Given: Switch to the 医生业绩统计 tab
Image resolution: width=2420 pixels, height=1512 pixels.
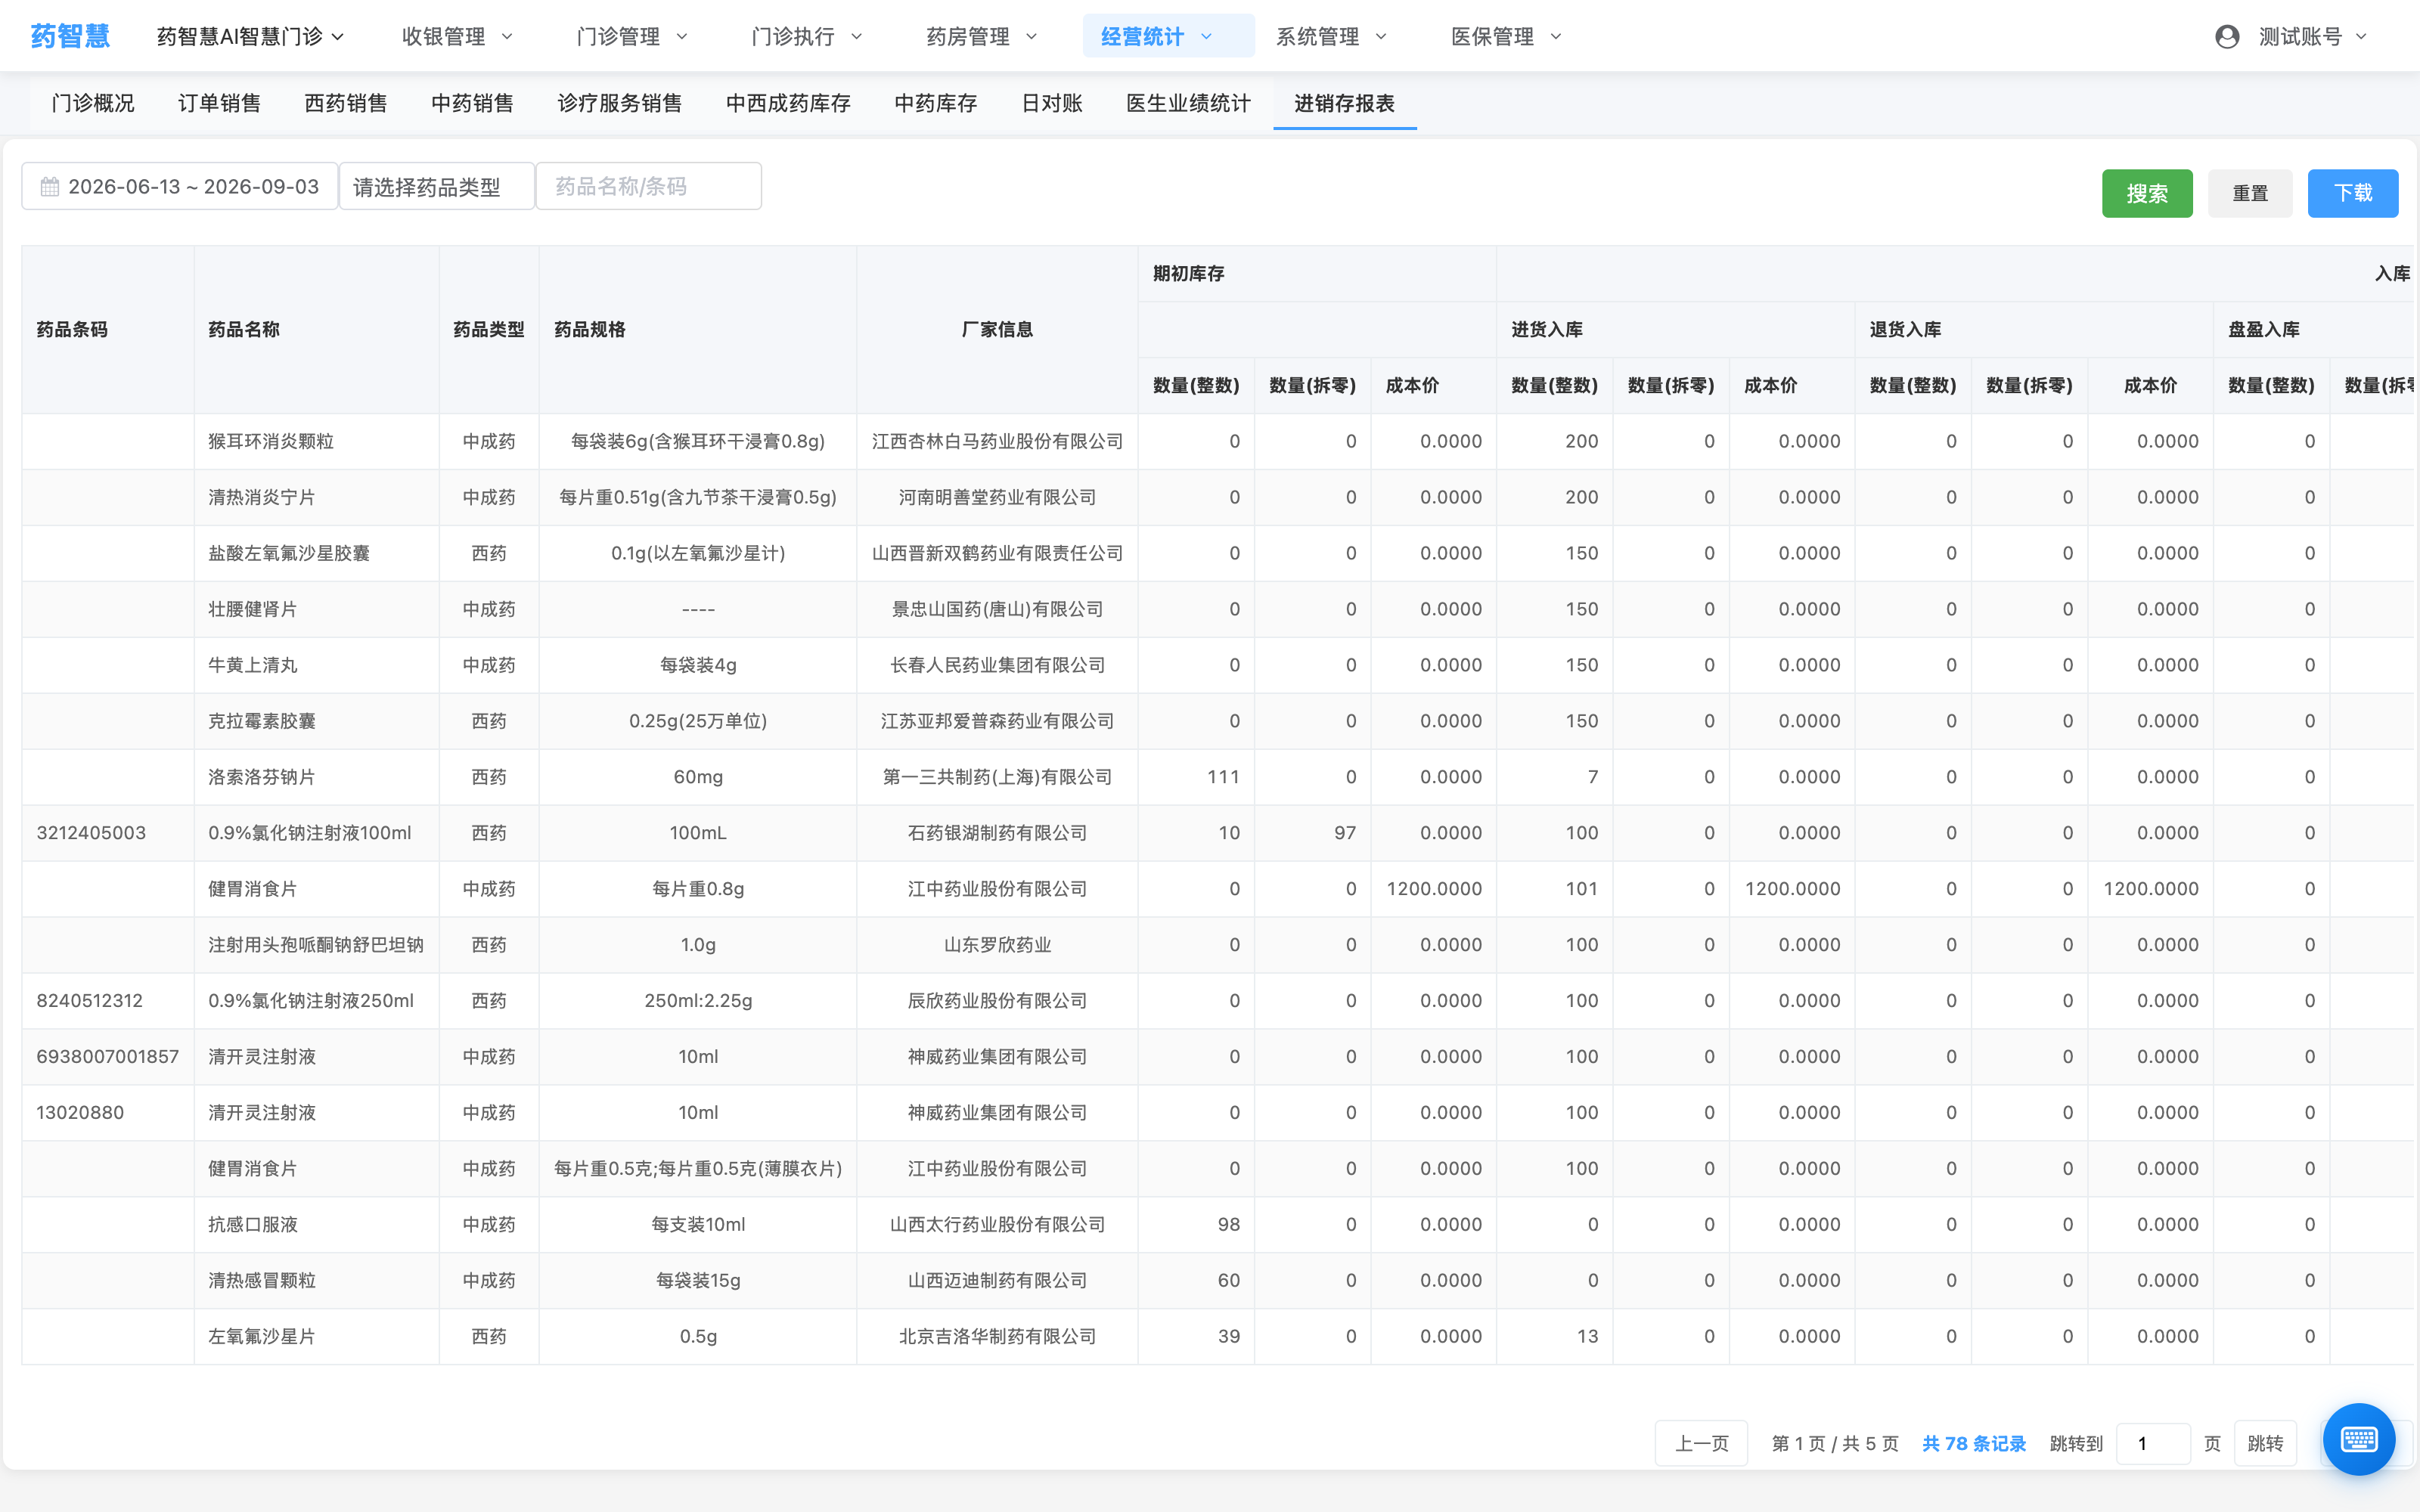Looking at the screenshot, I should [1188, 103].
